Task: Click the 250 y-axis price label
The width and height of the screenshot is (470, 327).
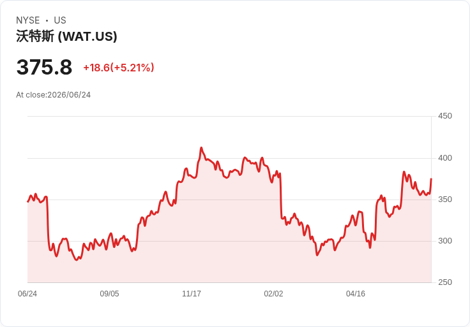Action: coord(445,282)
